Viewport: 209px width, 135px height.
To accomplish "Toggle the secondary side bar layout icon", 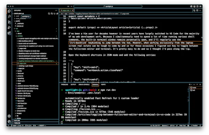I will point(198,6).
